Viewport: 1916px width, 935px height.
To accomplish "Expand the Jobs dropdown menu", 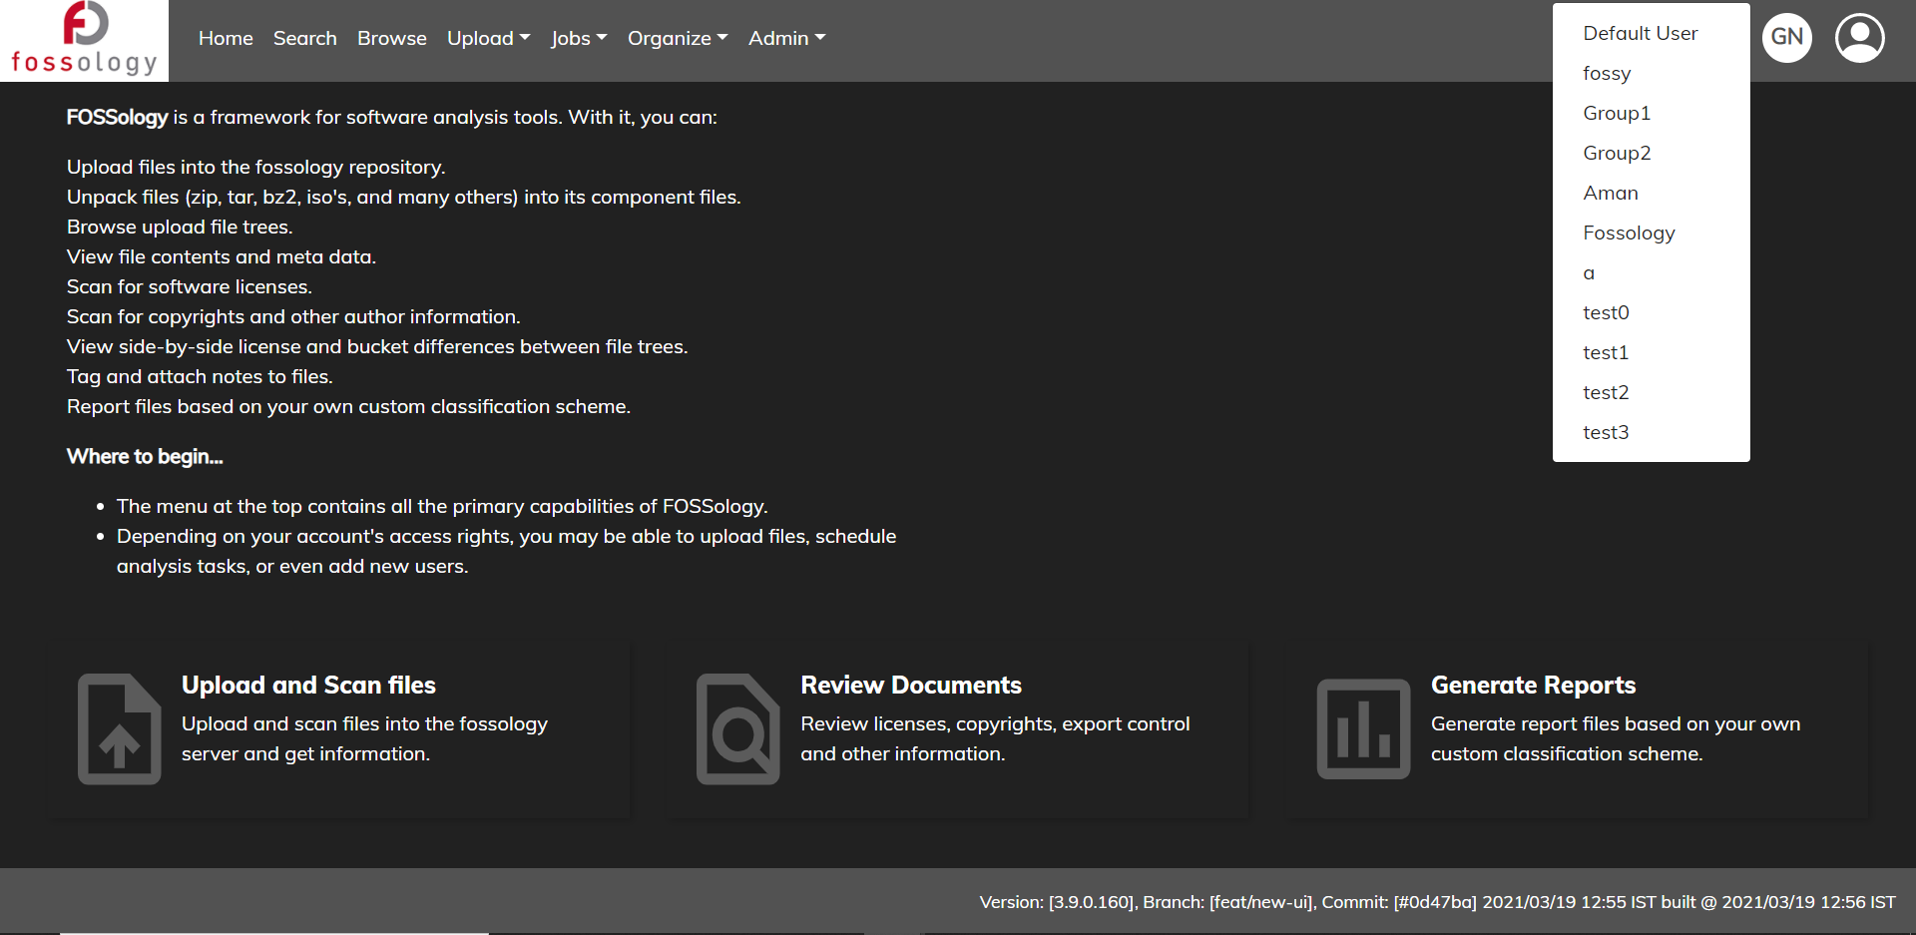I will 579,38.
